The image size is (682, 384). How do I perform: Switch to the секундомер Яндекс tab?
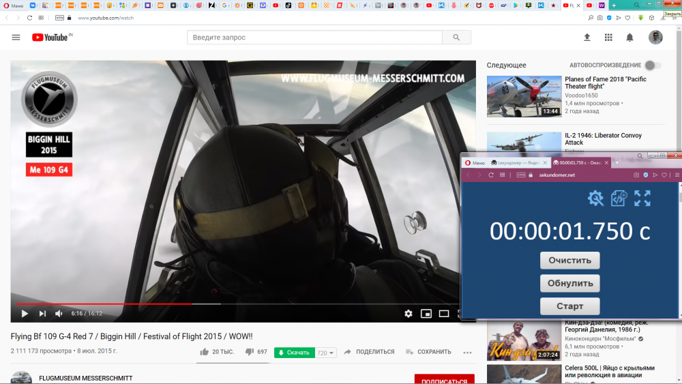tap(519, 162)
